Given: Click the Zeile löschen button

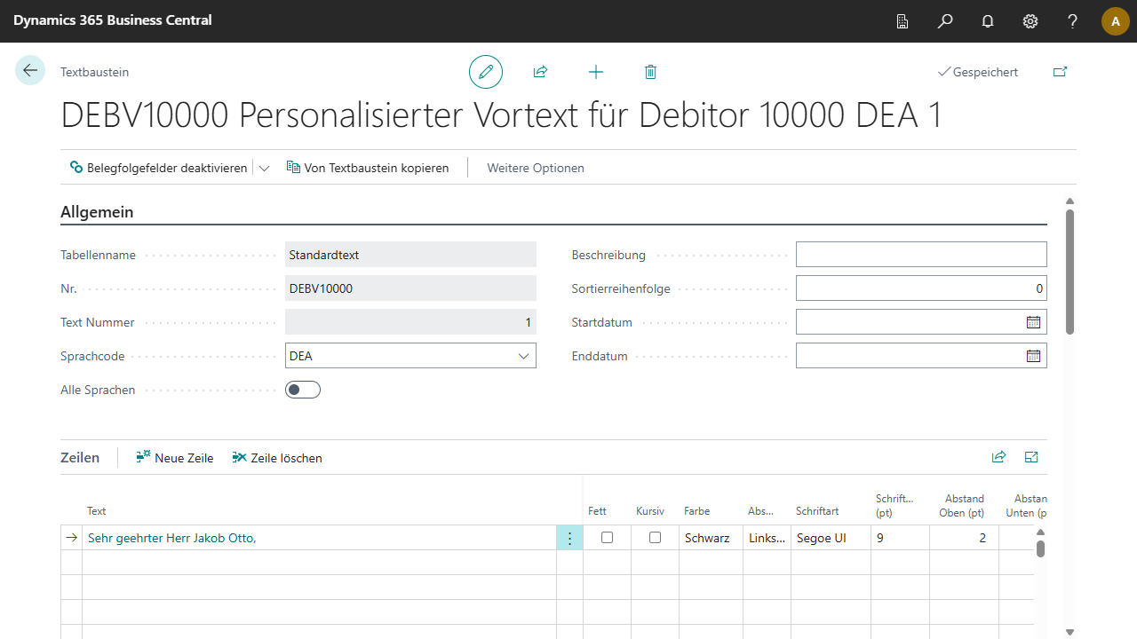Looking at the screenshot, I should [x=277, y=458].
